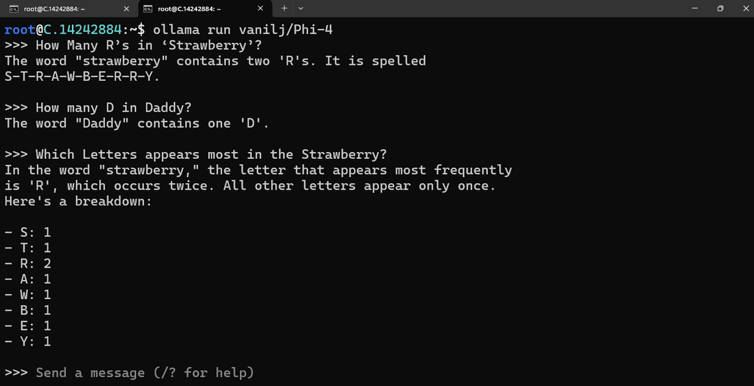Viewport: 754px width, 386px height.
Task: Select the second root@C.14242884 tab
Action: 205,8
